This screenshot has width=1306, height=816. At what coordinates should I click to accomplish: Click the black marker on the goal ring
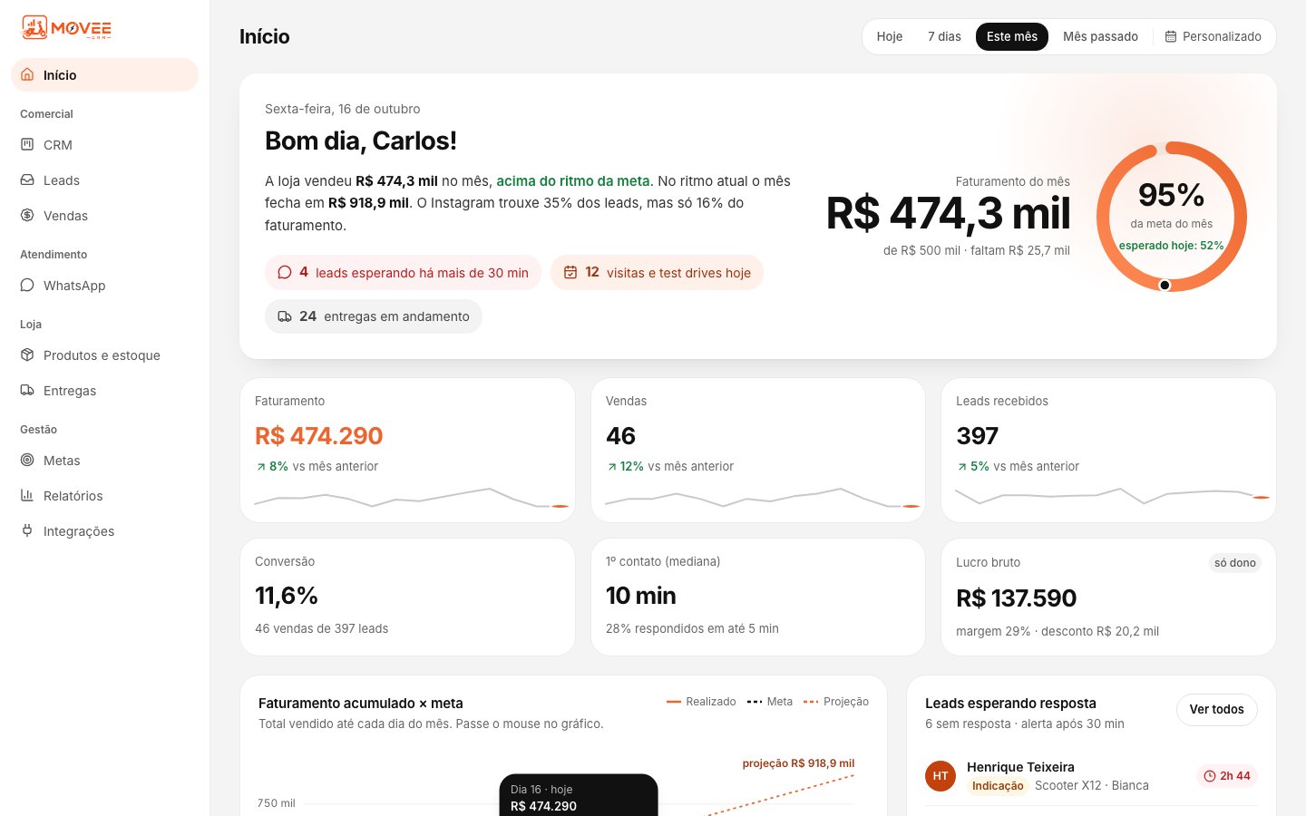(x=1165, y=285)
